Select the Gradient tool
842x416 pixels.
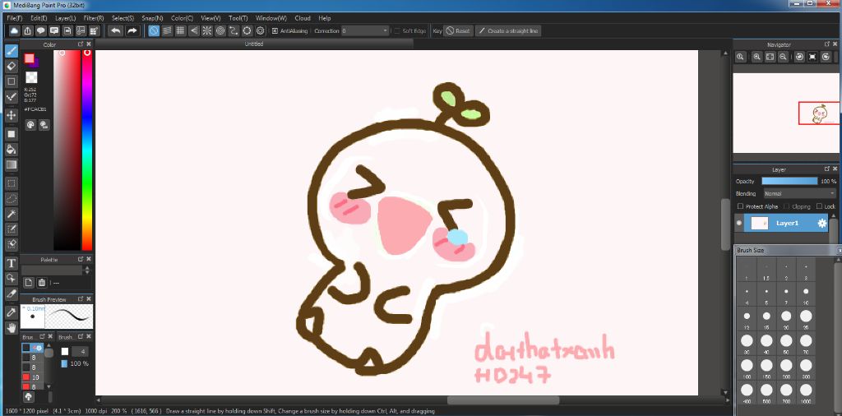tap(12, 164)
